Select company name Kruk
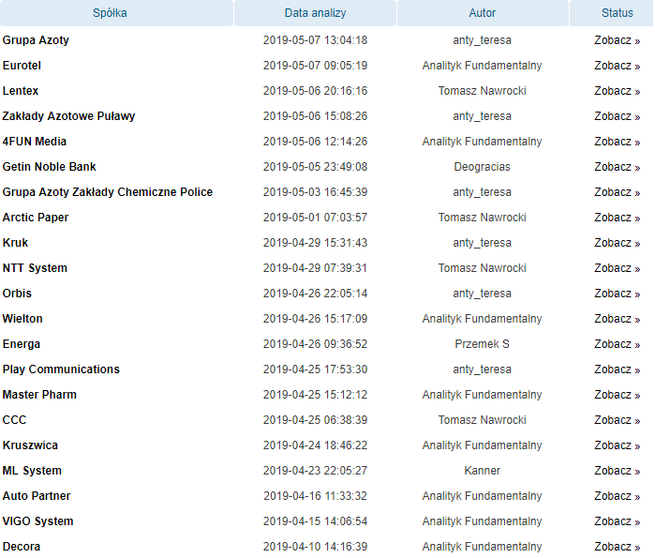The width and height of the screenshot is (655, 558). click(x=15, y=243)
